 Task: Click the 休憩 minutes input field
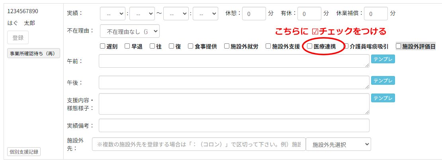point(254,14)
